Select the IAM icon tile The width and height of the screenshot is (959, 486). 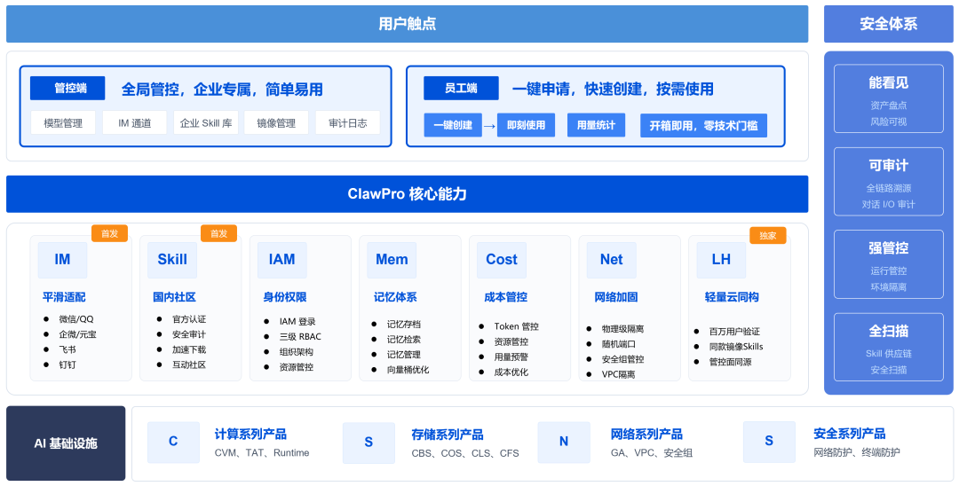click(282, 260)
